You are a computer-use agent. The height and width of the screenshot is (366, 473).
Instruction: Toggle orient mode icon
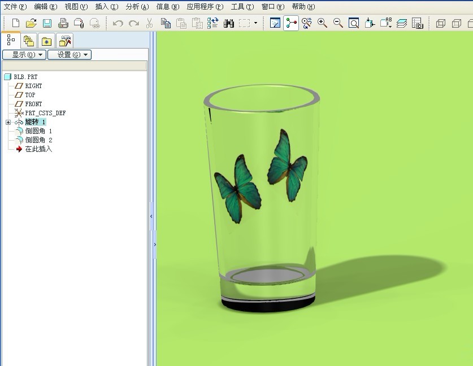[306, 23]
